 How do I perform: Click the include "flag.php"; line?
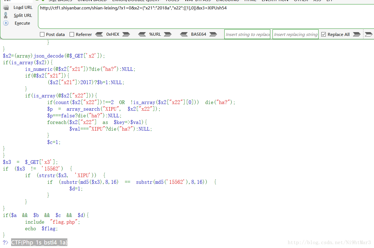point(52,222)
